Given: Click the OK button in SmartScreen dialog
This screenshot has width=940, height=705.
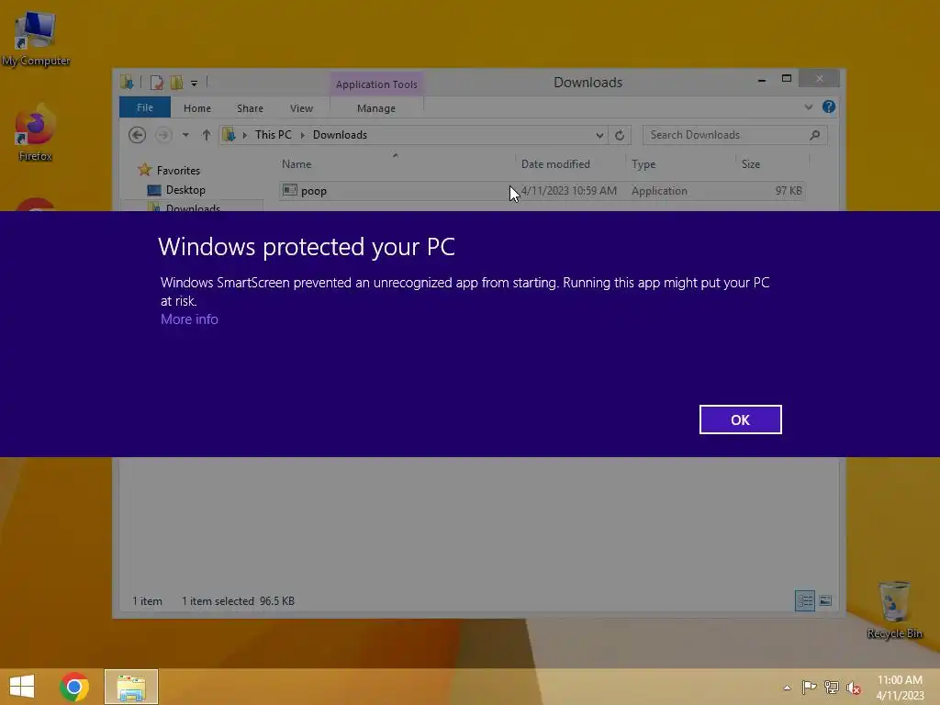Looking at the screenshot, I should pos(741,420).
